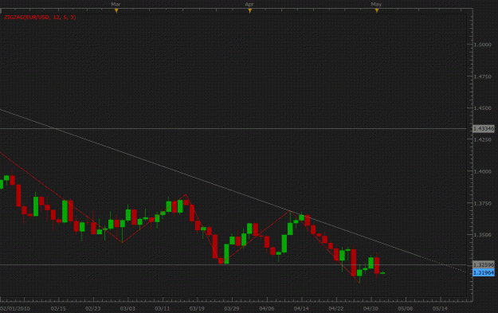Click the 03/03 date axis label
Image resolution: width=498 pixels, height=313 pixels.
pyautogui.click(x=127, y=308)
